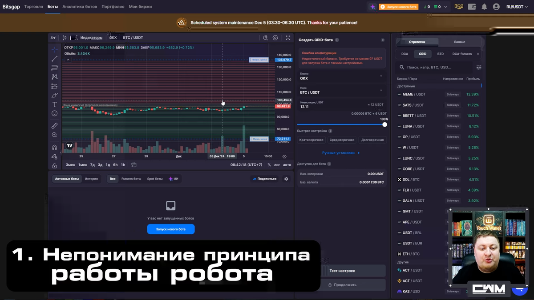Expand the Пара BTC / USDT dropdown
Image resolution: width=534 pixels, height=300 pixels.
pyautogui.click(x=341, y=91)
